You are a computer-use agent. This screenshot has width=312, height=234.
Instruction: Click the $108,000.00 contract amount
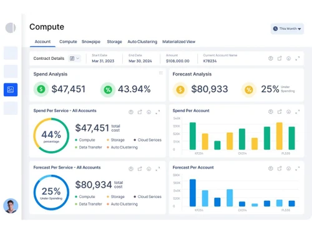pyautogui.click(x=178, y=61)
